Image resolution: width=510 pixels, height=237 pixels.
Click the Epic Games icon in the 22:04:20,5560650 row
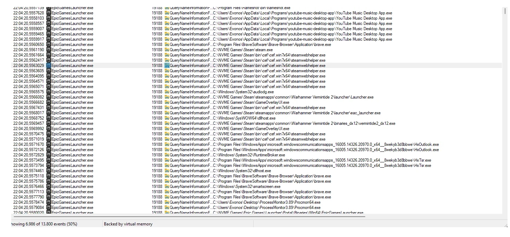point(49,45)
